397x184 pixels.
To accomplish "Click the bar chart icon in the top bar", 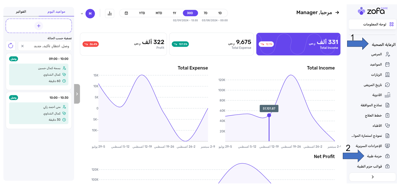I will [110, 14].
